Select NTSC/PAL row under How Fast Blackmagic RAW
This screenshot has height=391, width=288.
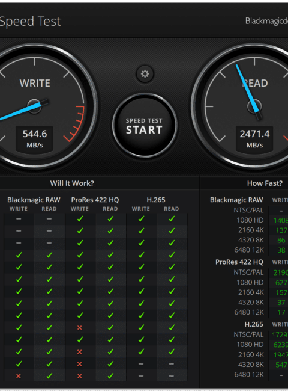(248, 210)
